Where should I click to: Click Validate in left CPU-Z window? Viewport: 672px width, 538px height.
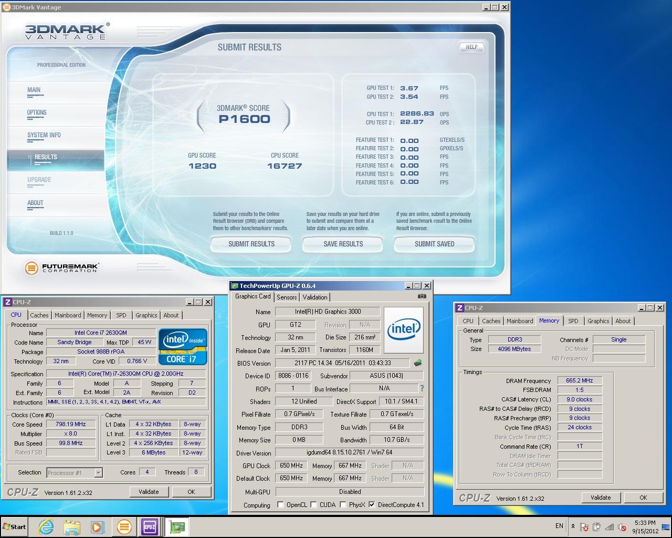coord(149,492)
